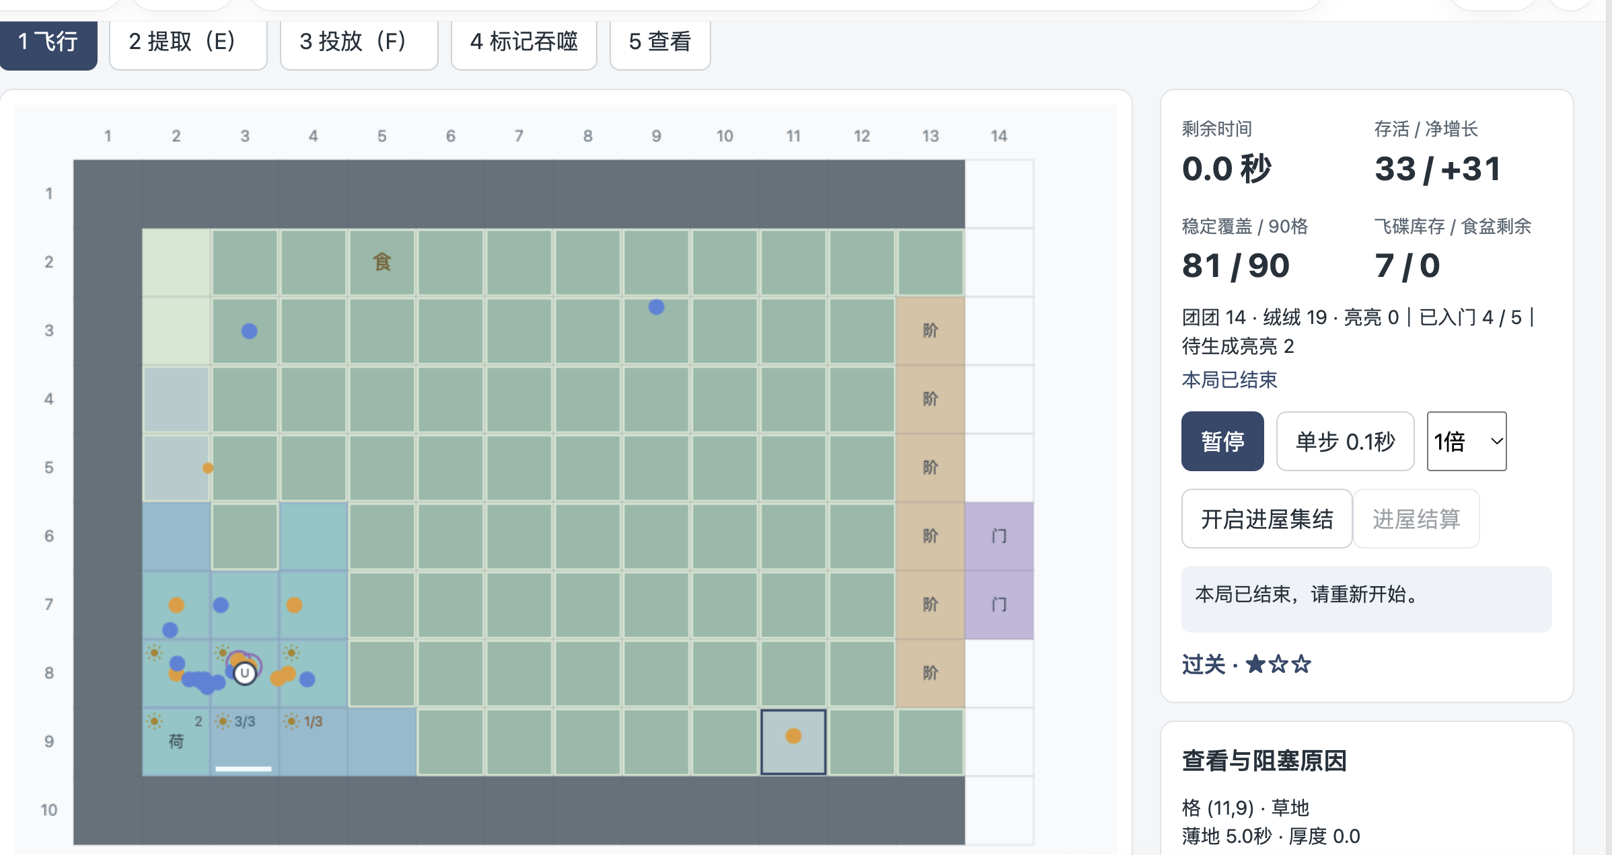Click the sun icon labeled 1/3
Screen dimensions: 1612x855
291,721
